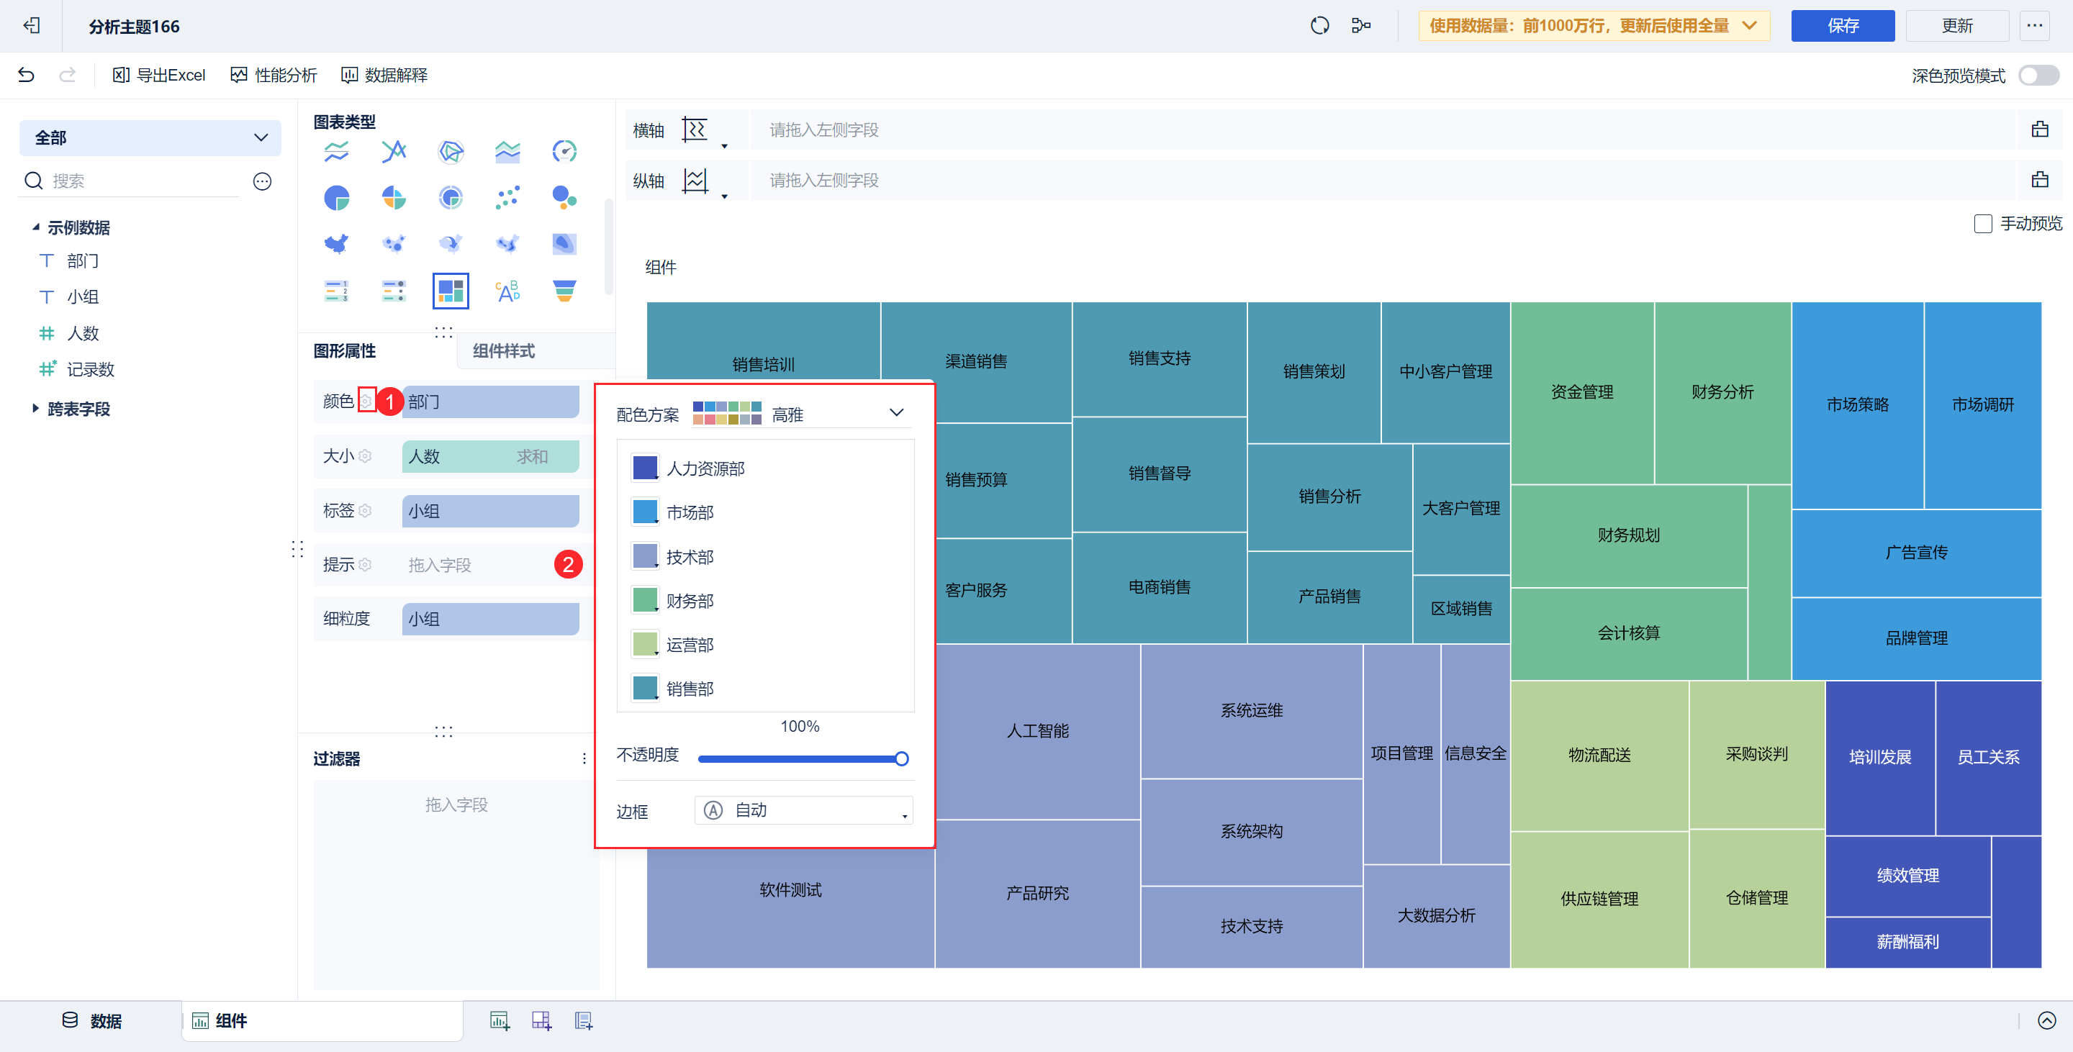The height and width of the screenshot is (1052, 2073).
Task: Select the funnel chart type icon
Action: (564, 291)
